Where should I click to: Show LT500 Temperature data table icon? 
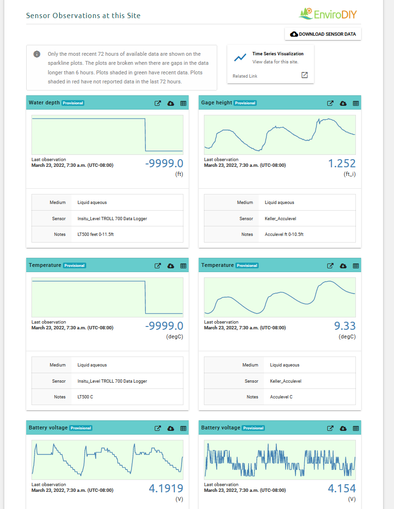click(x=183, y=266)
